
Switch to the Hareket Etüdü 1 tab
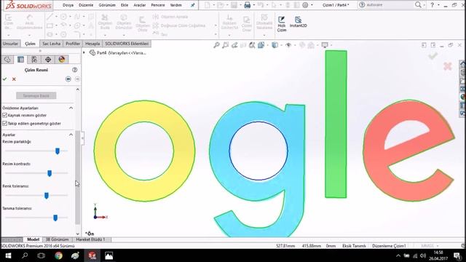click(90, 239)
